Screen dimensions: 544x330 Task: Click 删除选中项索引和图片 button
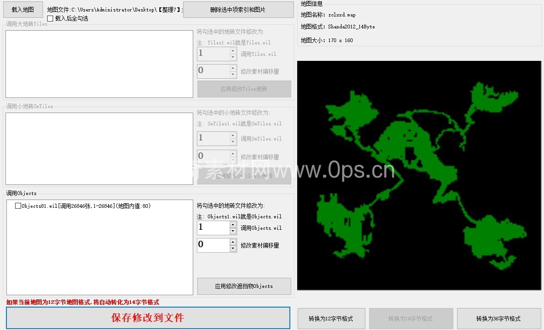pos(238,10)
